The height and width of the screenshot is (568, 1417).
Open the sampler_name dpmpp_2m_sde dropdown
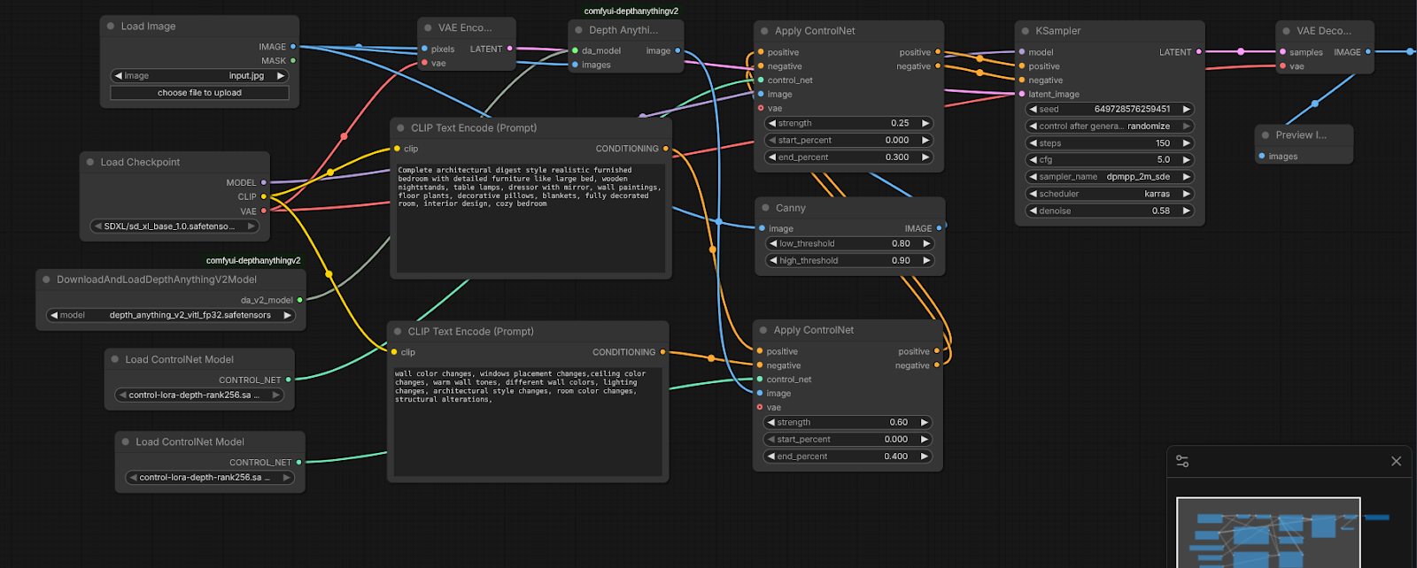(x=1110, y=177)
